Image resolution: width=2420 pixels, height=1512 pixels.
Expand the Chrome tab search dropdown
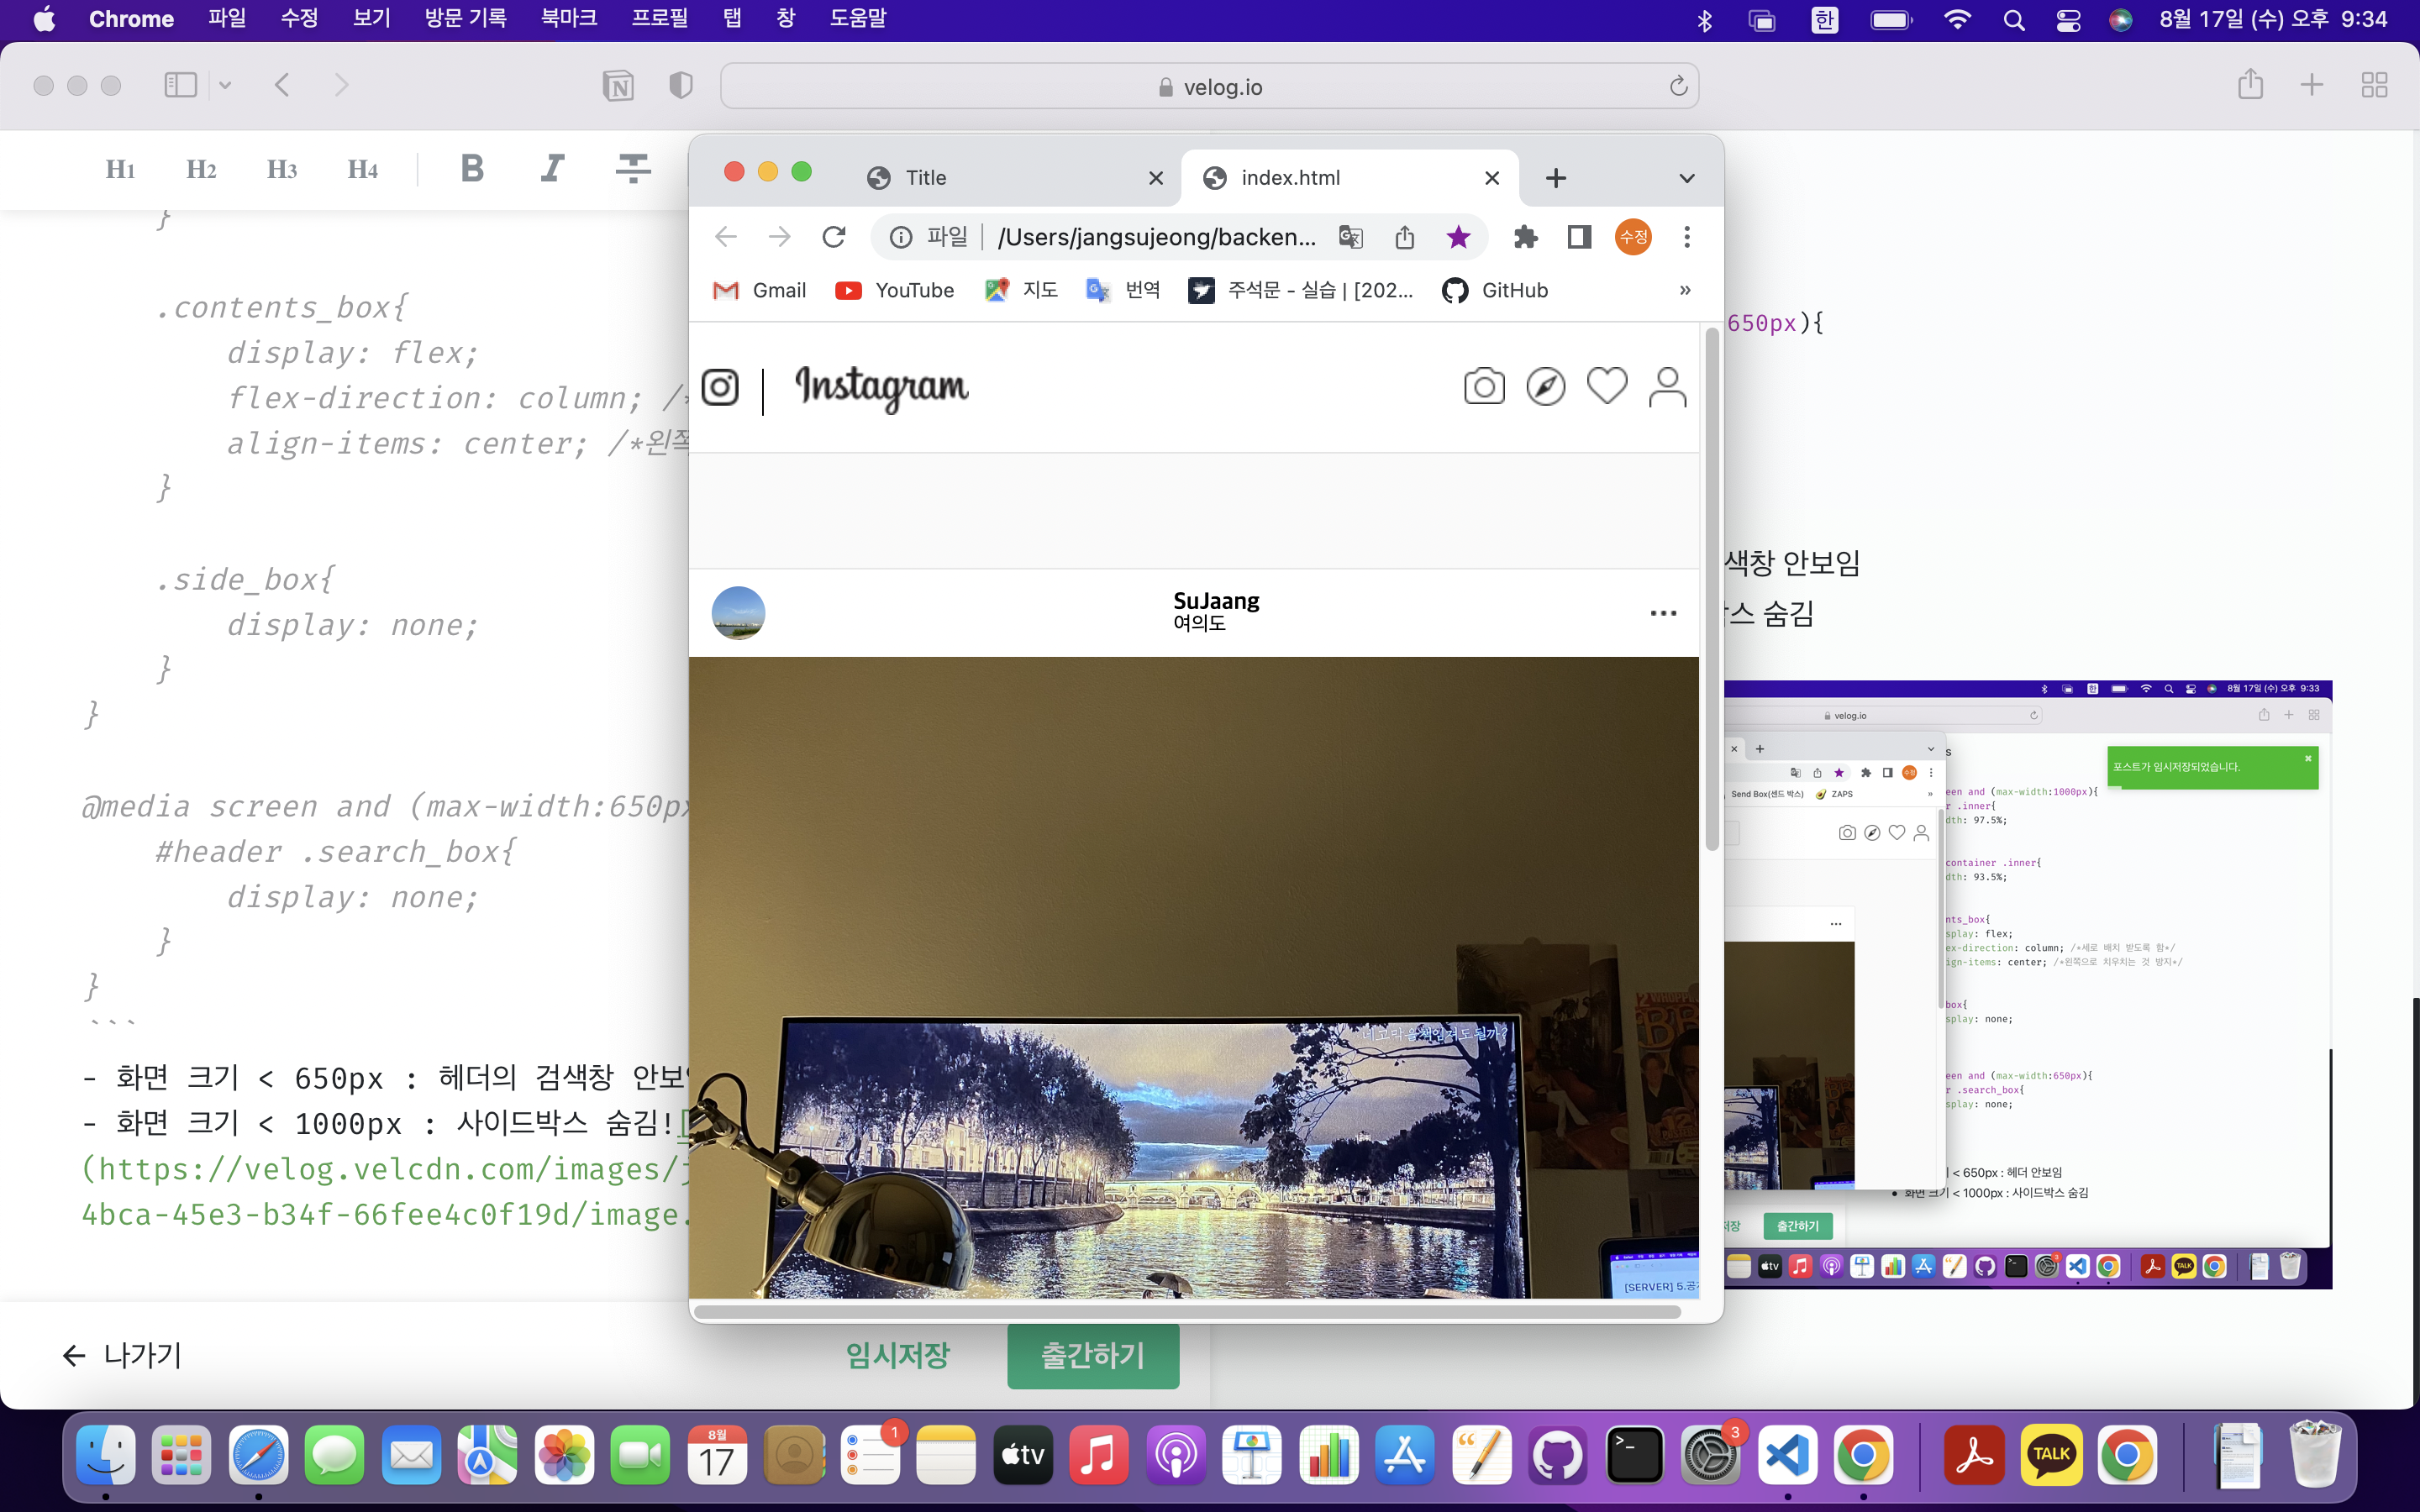click(x=1687, y=178)
